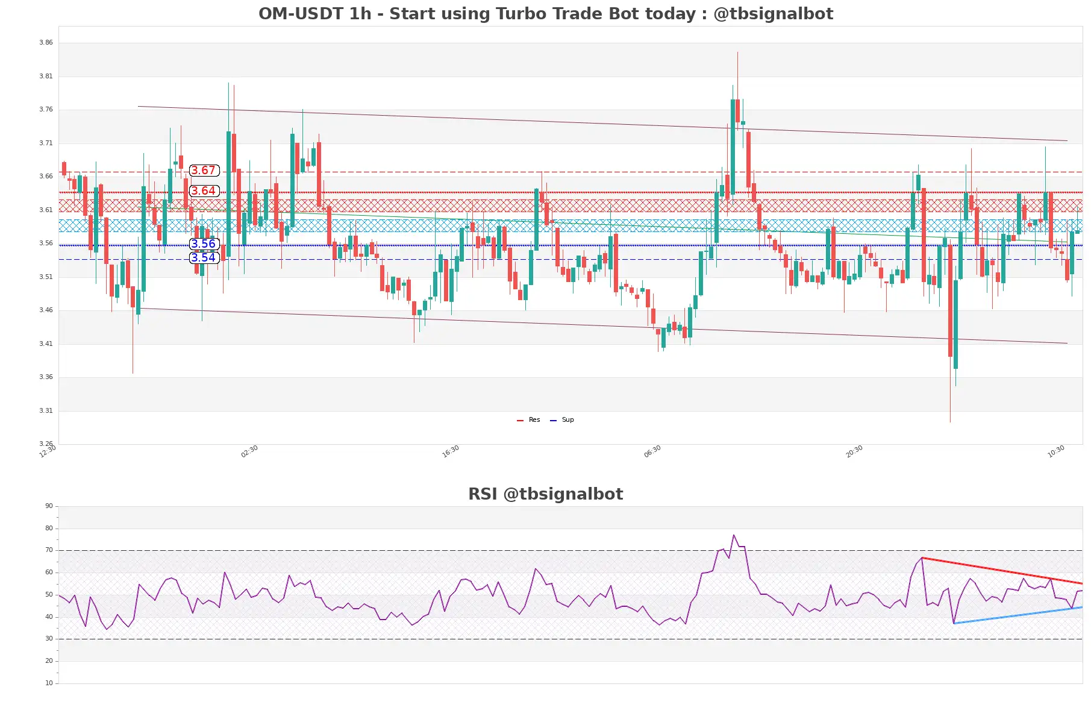Click the RSI axis label 90

pos(49,506)
